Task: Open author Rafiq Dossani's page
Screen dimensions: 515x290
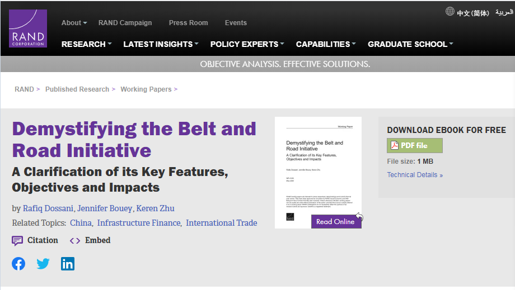Action: tap(48, 208)
